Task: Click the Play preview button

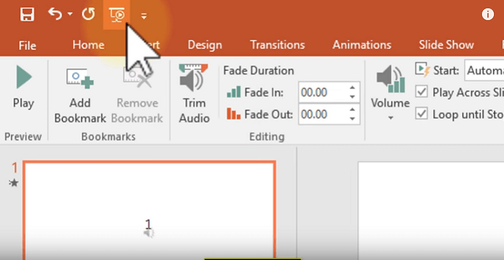Action: click(x=23, y=87)
